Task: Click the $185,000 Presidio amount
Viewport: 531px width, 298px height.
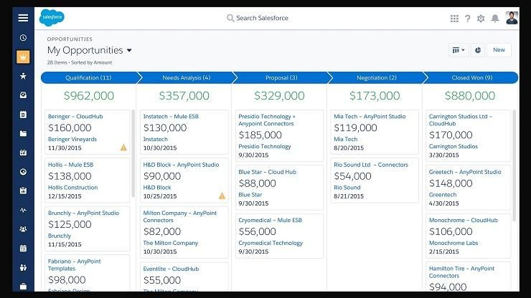Action: (260, 135)
